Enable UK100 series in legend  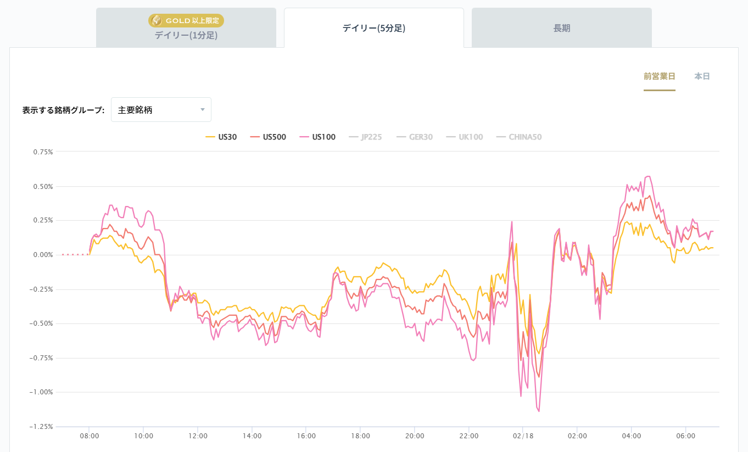[465, 137]
